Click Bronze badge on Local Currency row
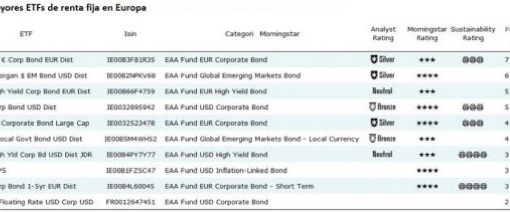Image resolution: width=510 pixels, height=212 pixels. pos(383,139)
